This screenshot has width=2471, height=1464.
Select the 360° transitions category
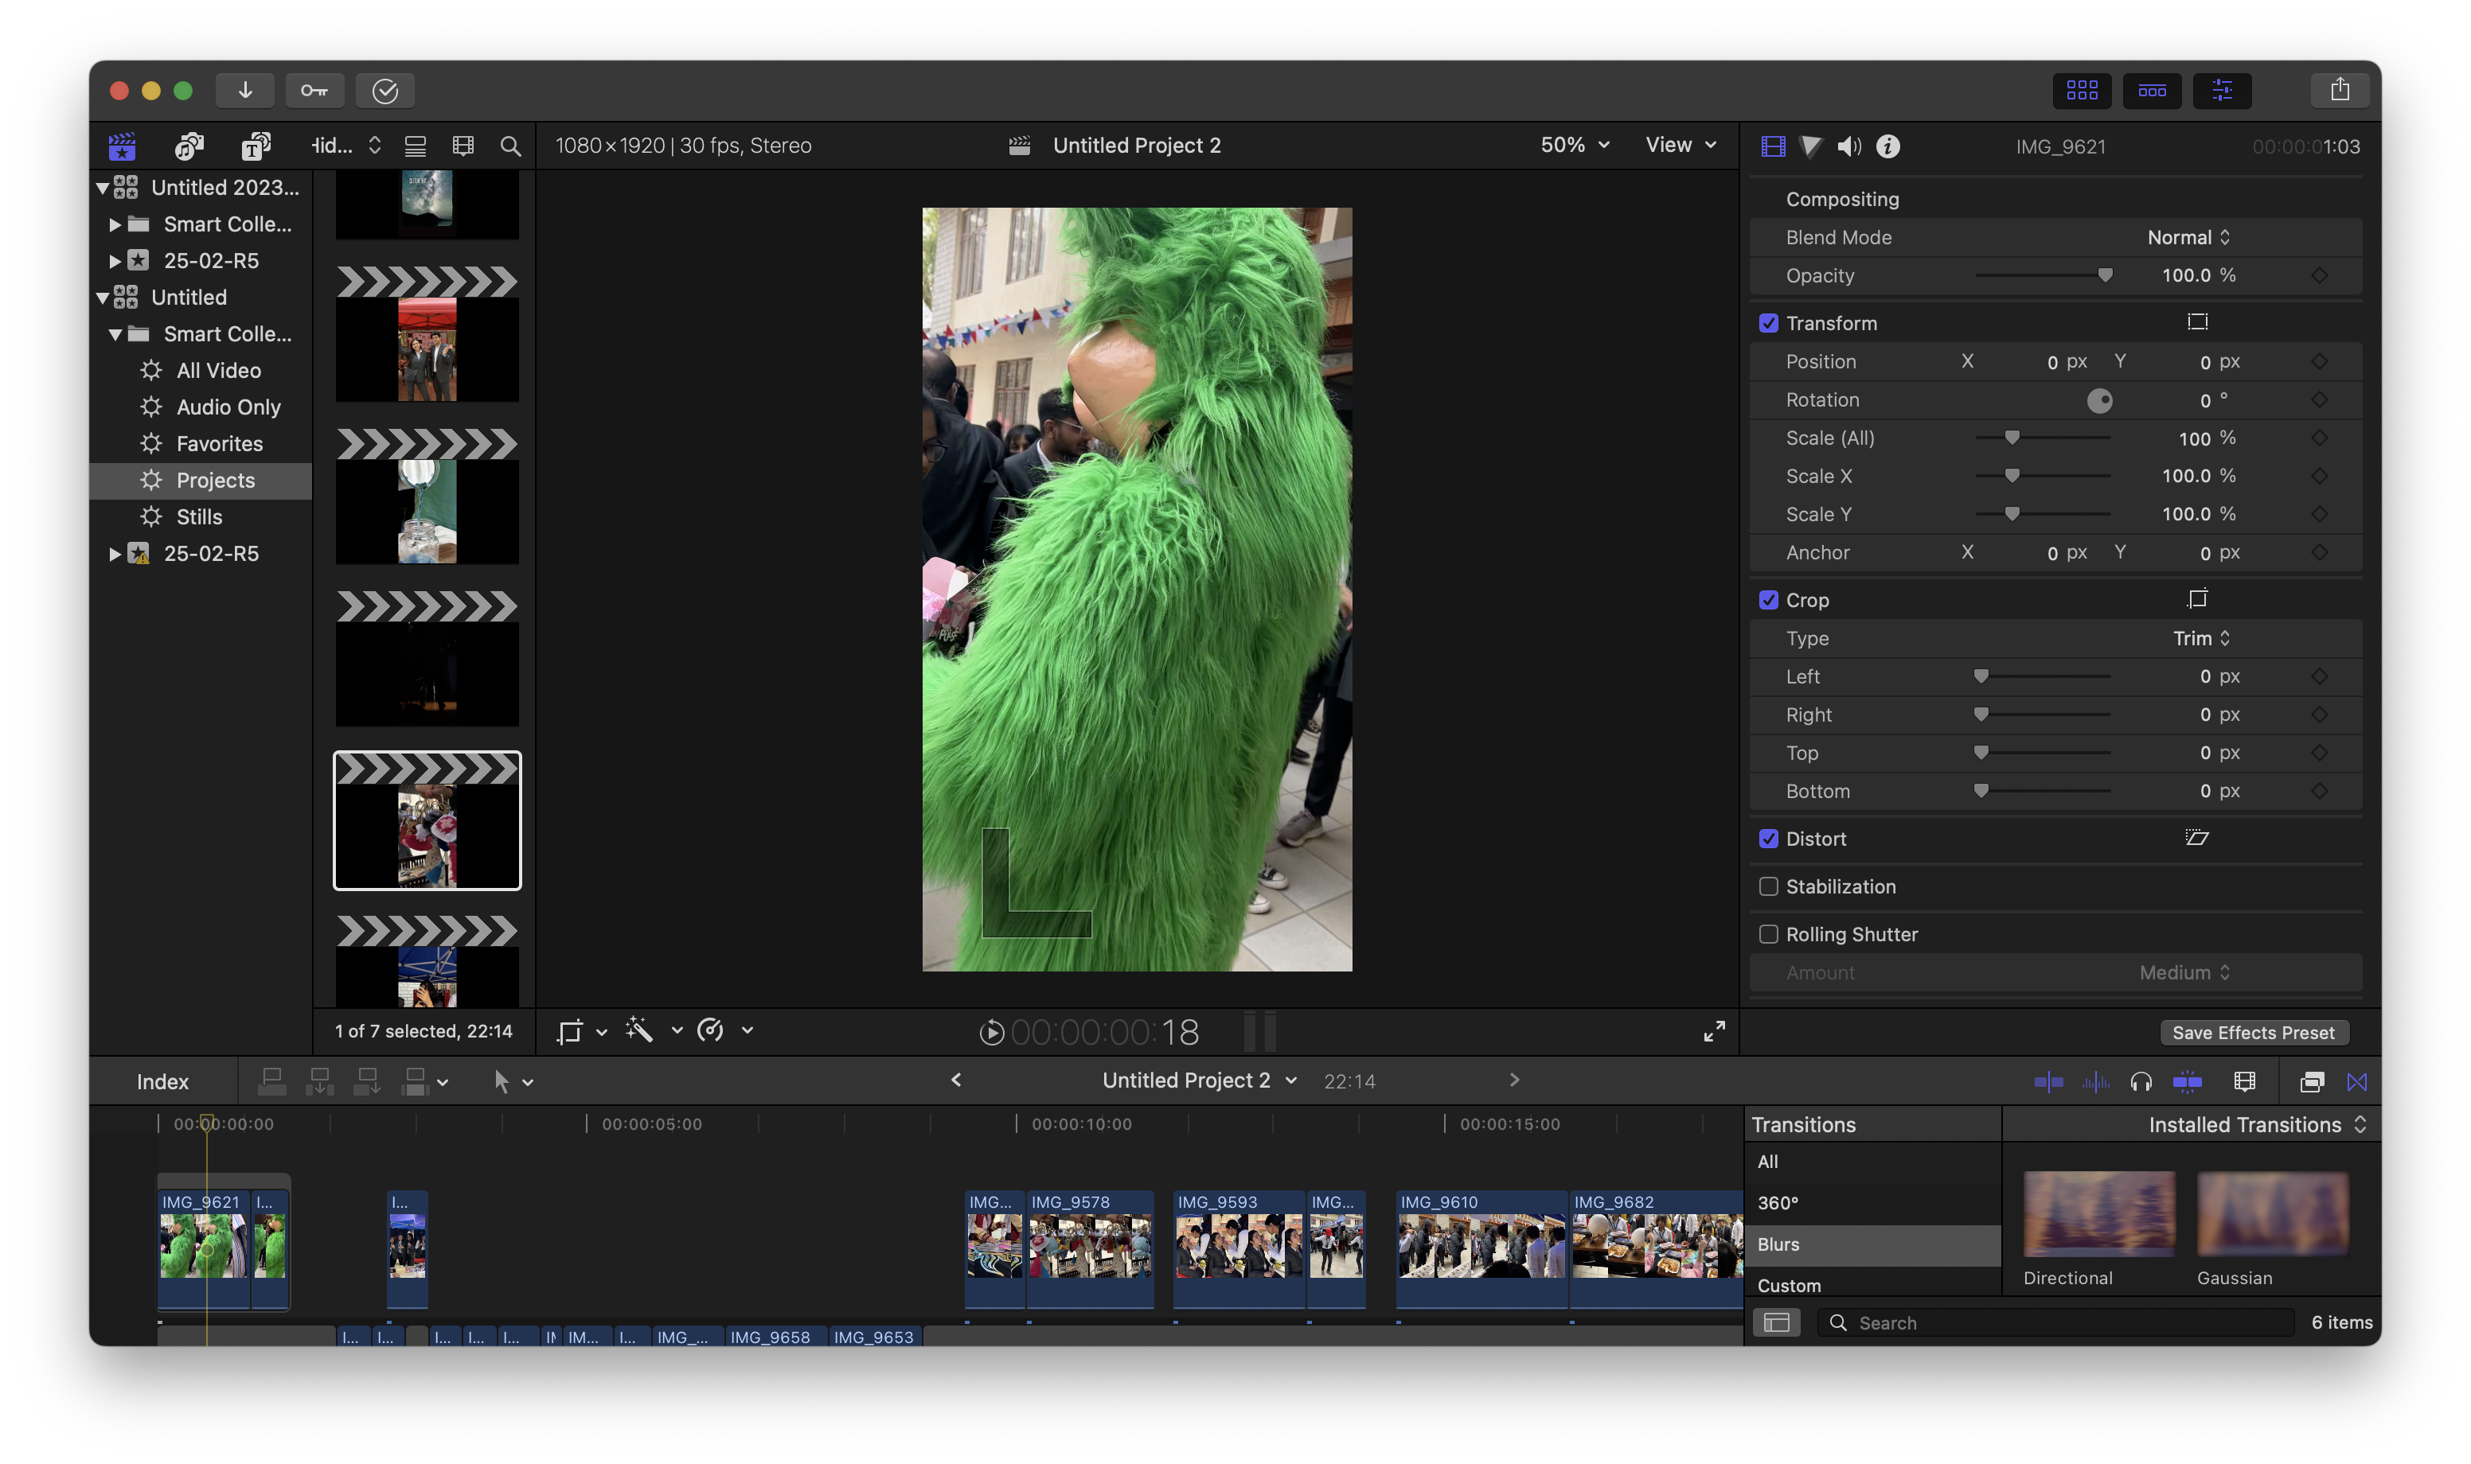pyautogui.click(x=1872, y=1202)
